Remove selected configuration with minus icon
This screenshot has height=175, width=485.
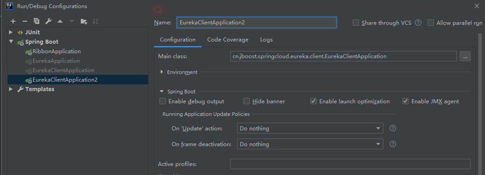tap(25, 21)
